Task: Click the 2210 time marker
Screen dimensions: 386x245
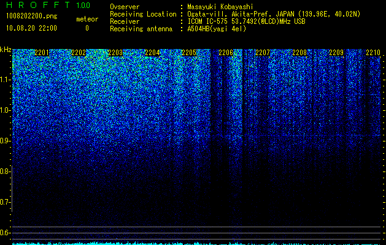Action: coord(373,53)
